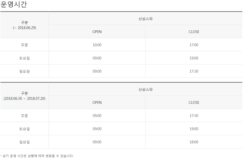Select the 구분 (2018.06.30 ~ 2018.07.20) header cell
Viewport: 243px width, 158px height.
[x=24, y=96]
